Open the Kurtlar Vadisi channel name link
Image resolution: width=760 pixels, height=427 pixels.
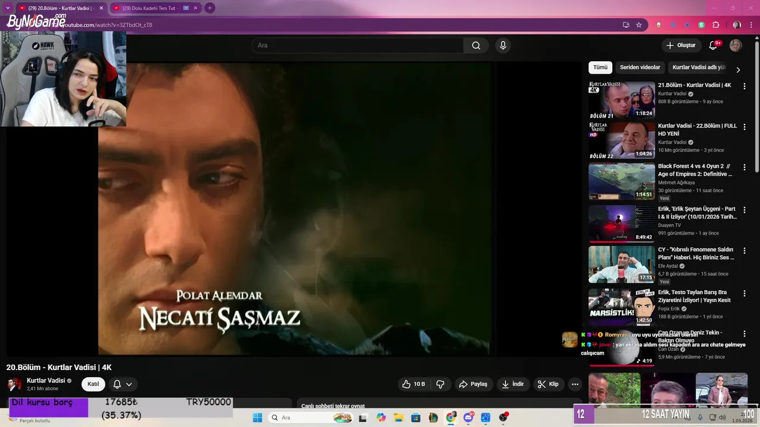pyautogui.click(x=46, y=381)
